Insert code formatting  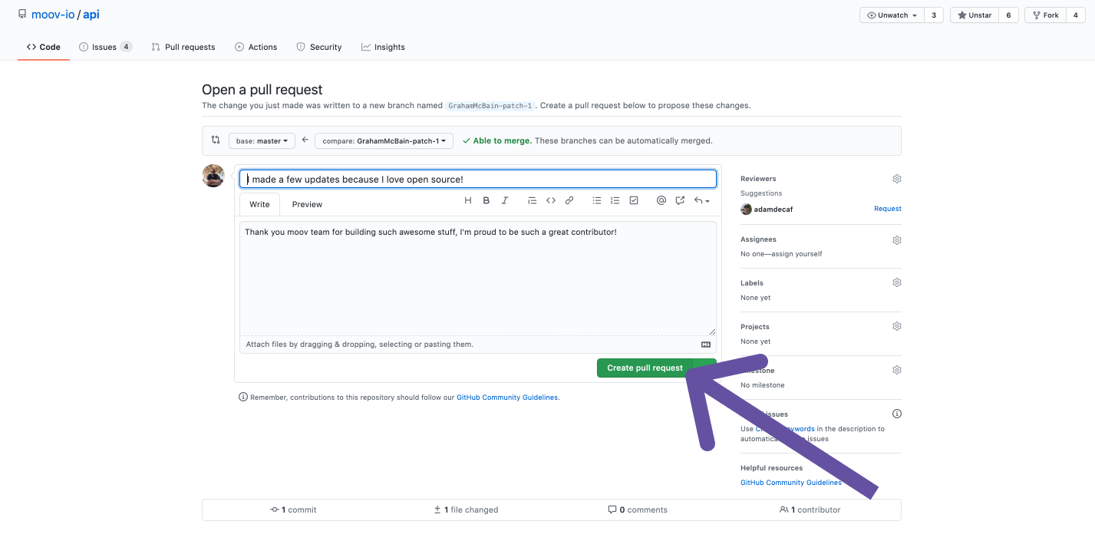[551, 200]
